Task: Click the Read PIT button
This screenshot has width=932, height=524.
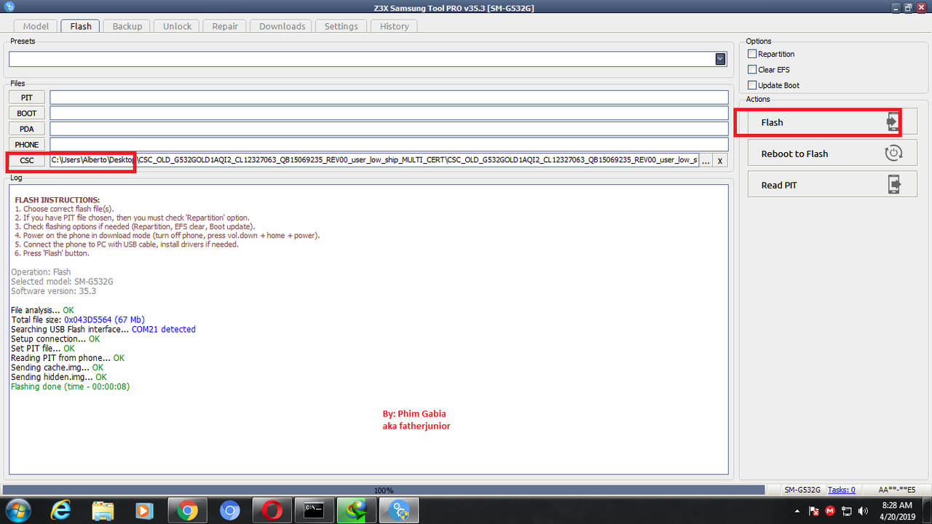Action: (832, 185)
